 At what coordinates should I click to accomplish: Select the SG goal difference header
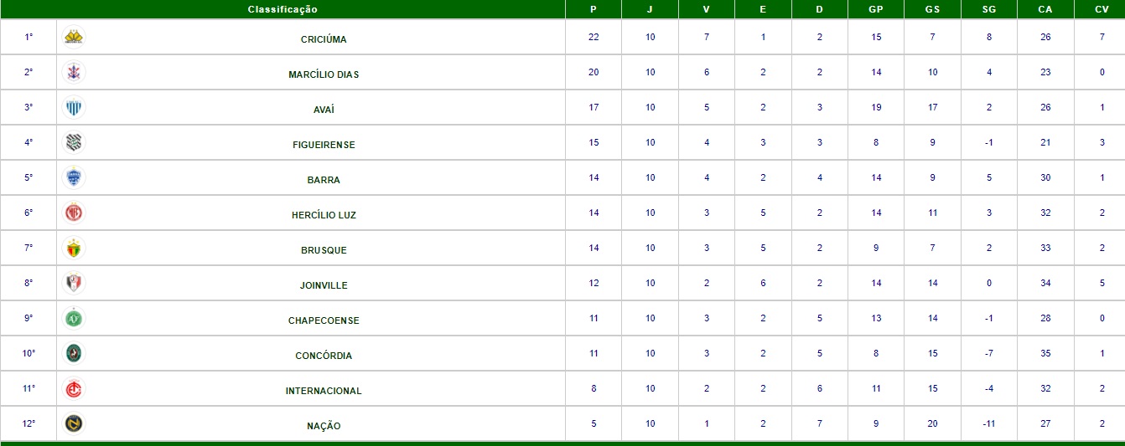click(989, 9)
